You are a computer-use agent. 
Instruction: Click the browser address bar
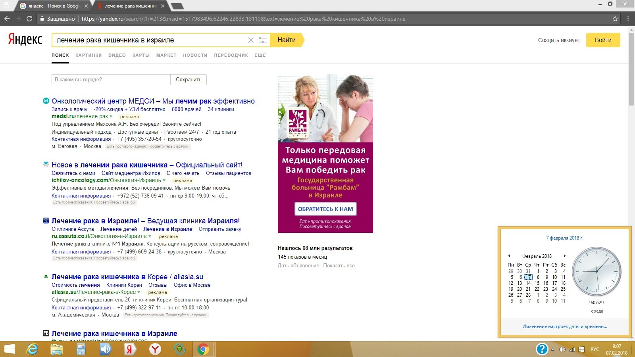[x=325, y=19]
